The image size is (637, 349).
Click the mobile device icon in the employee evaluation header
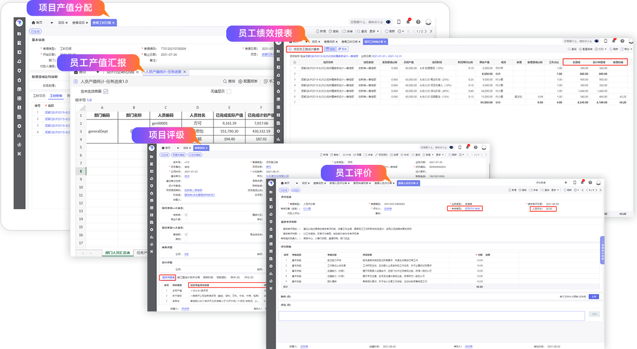pos(575,183)
